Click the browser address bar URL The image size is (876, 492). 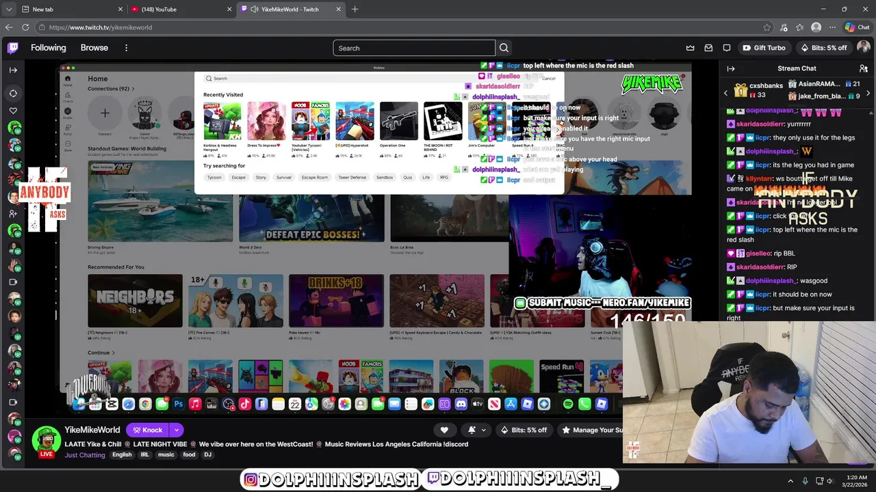(101, 27)
